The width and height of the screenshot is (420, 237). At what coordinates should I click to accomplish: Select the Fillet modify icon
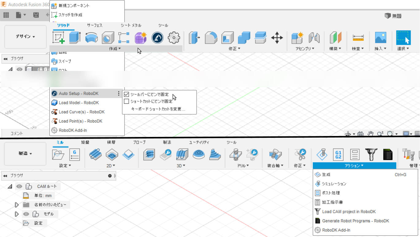pos(211,38)
